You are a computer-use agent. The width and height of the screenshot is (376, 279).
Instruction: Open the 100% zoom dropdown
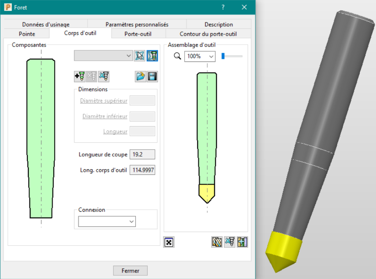tap(200, 56)
